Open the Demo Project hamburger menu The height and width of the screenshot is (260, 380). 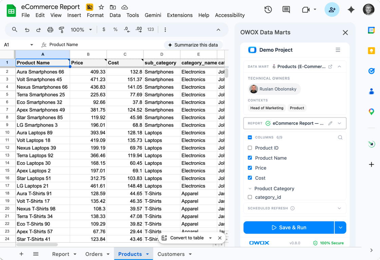tap(338, 50)
